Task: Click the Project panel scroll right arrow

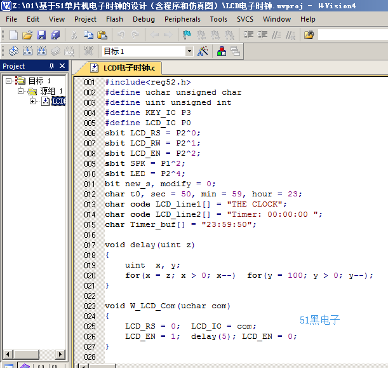Action: (60, 354)
